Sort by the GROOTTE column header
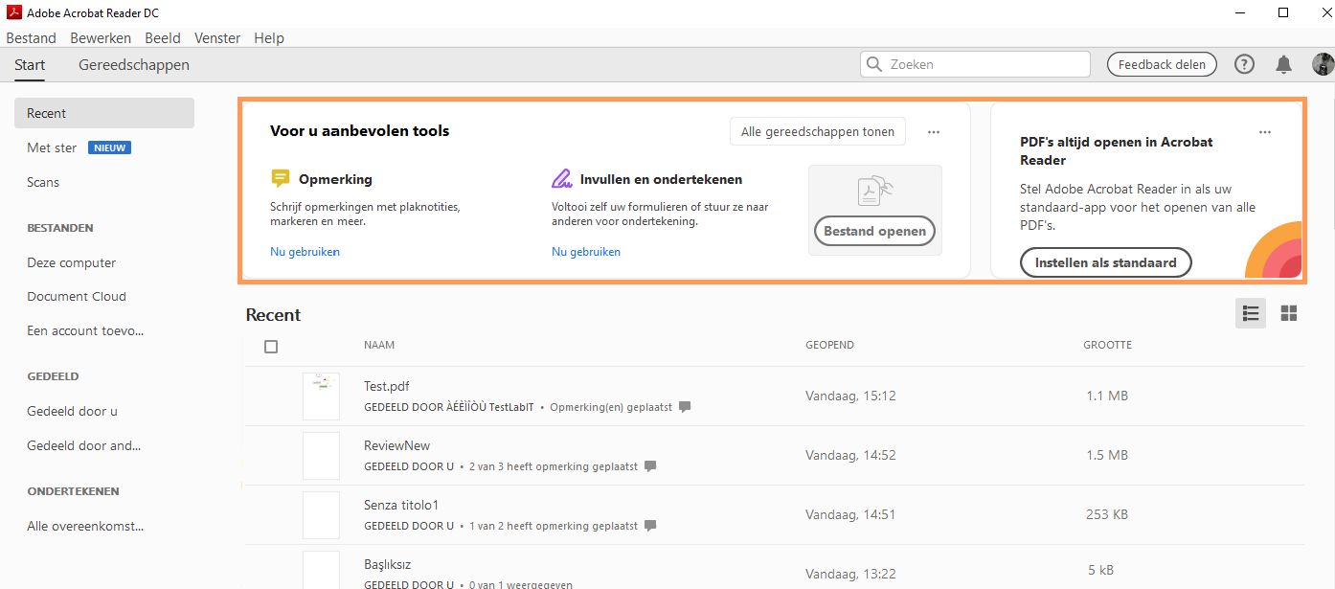Image resolution: width=1335 pixels, height=589 pixels. pos(1107,345)
